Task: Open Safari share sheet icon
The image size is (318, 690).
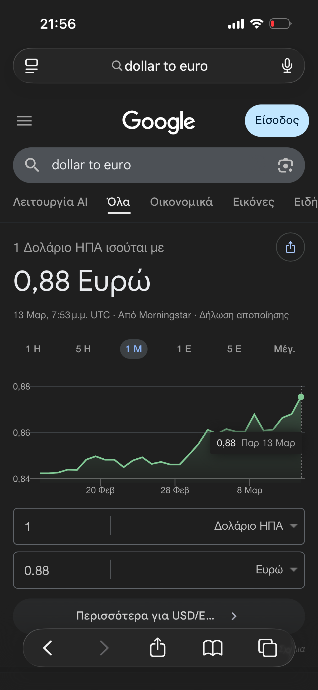Action: click(x=158, y=647)
